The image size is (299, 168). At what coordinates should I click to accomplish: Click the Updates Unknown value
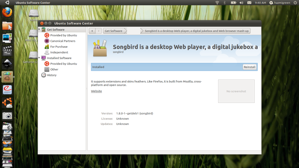pos(122,124)
